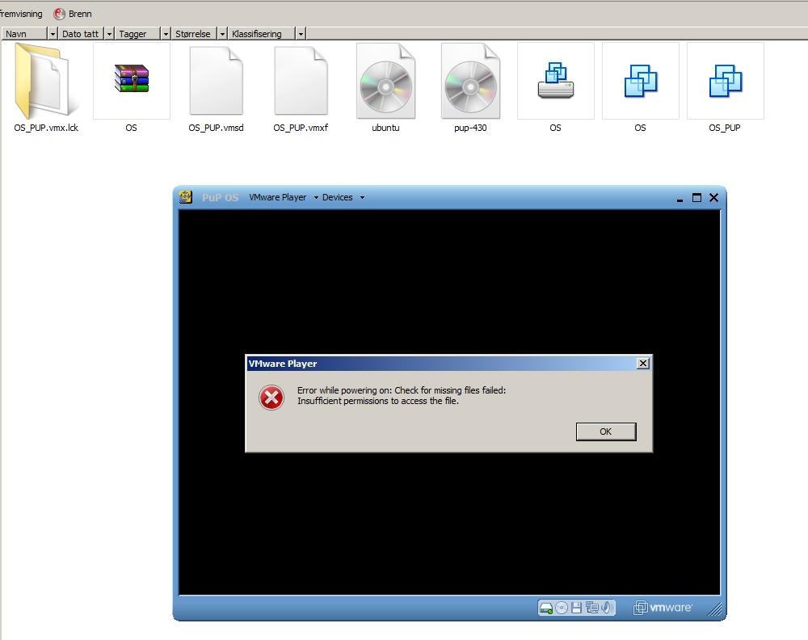Click the floppy drive icon in VMware status bar
The height and width of the screenshot is (640, 808).
[x=576, y=608]
